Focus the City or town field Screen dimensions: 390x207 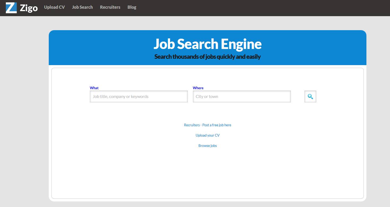pos(242,97)
